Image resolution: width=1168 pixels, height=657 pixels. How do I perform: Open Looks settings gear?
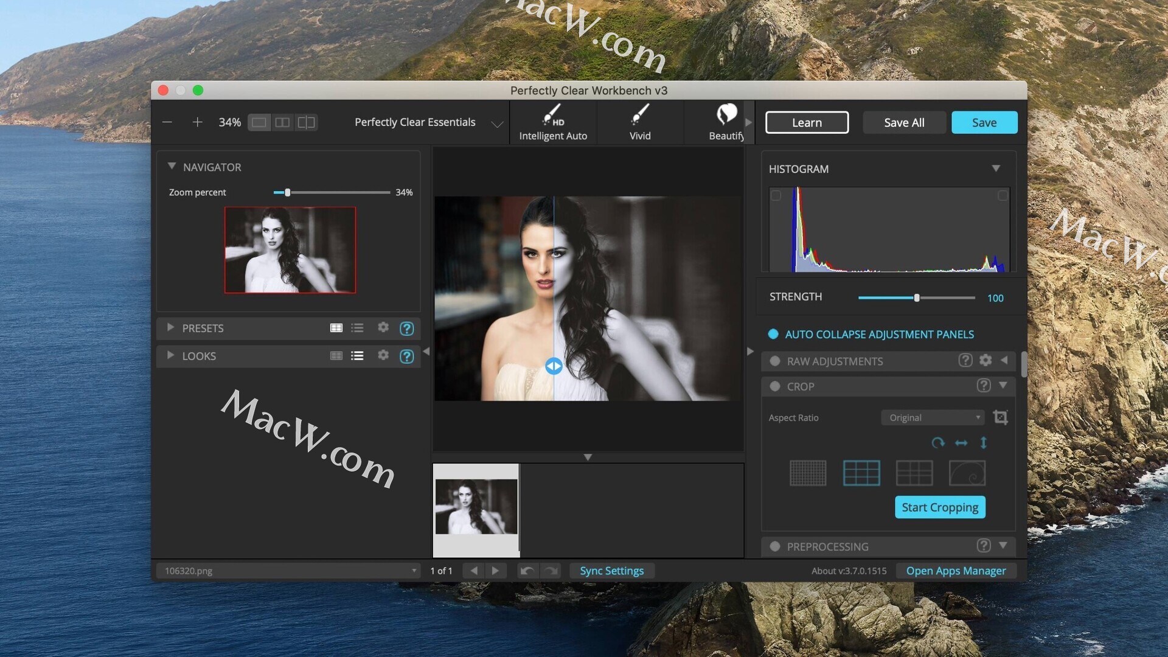tap(383, 355)
